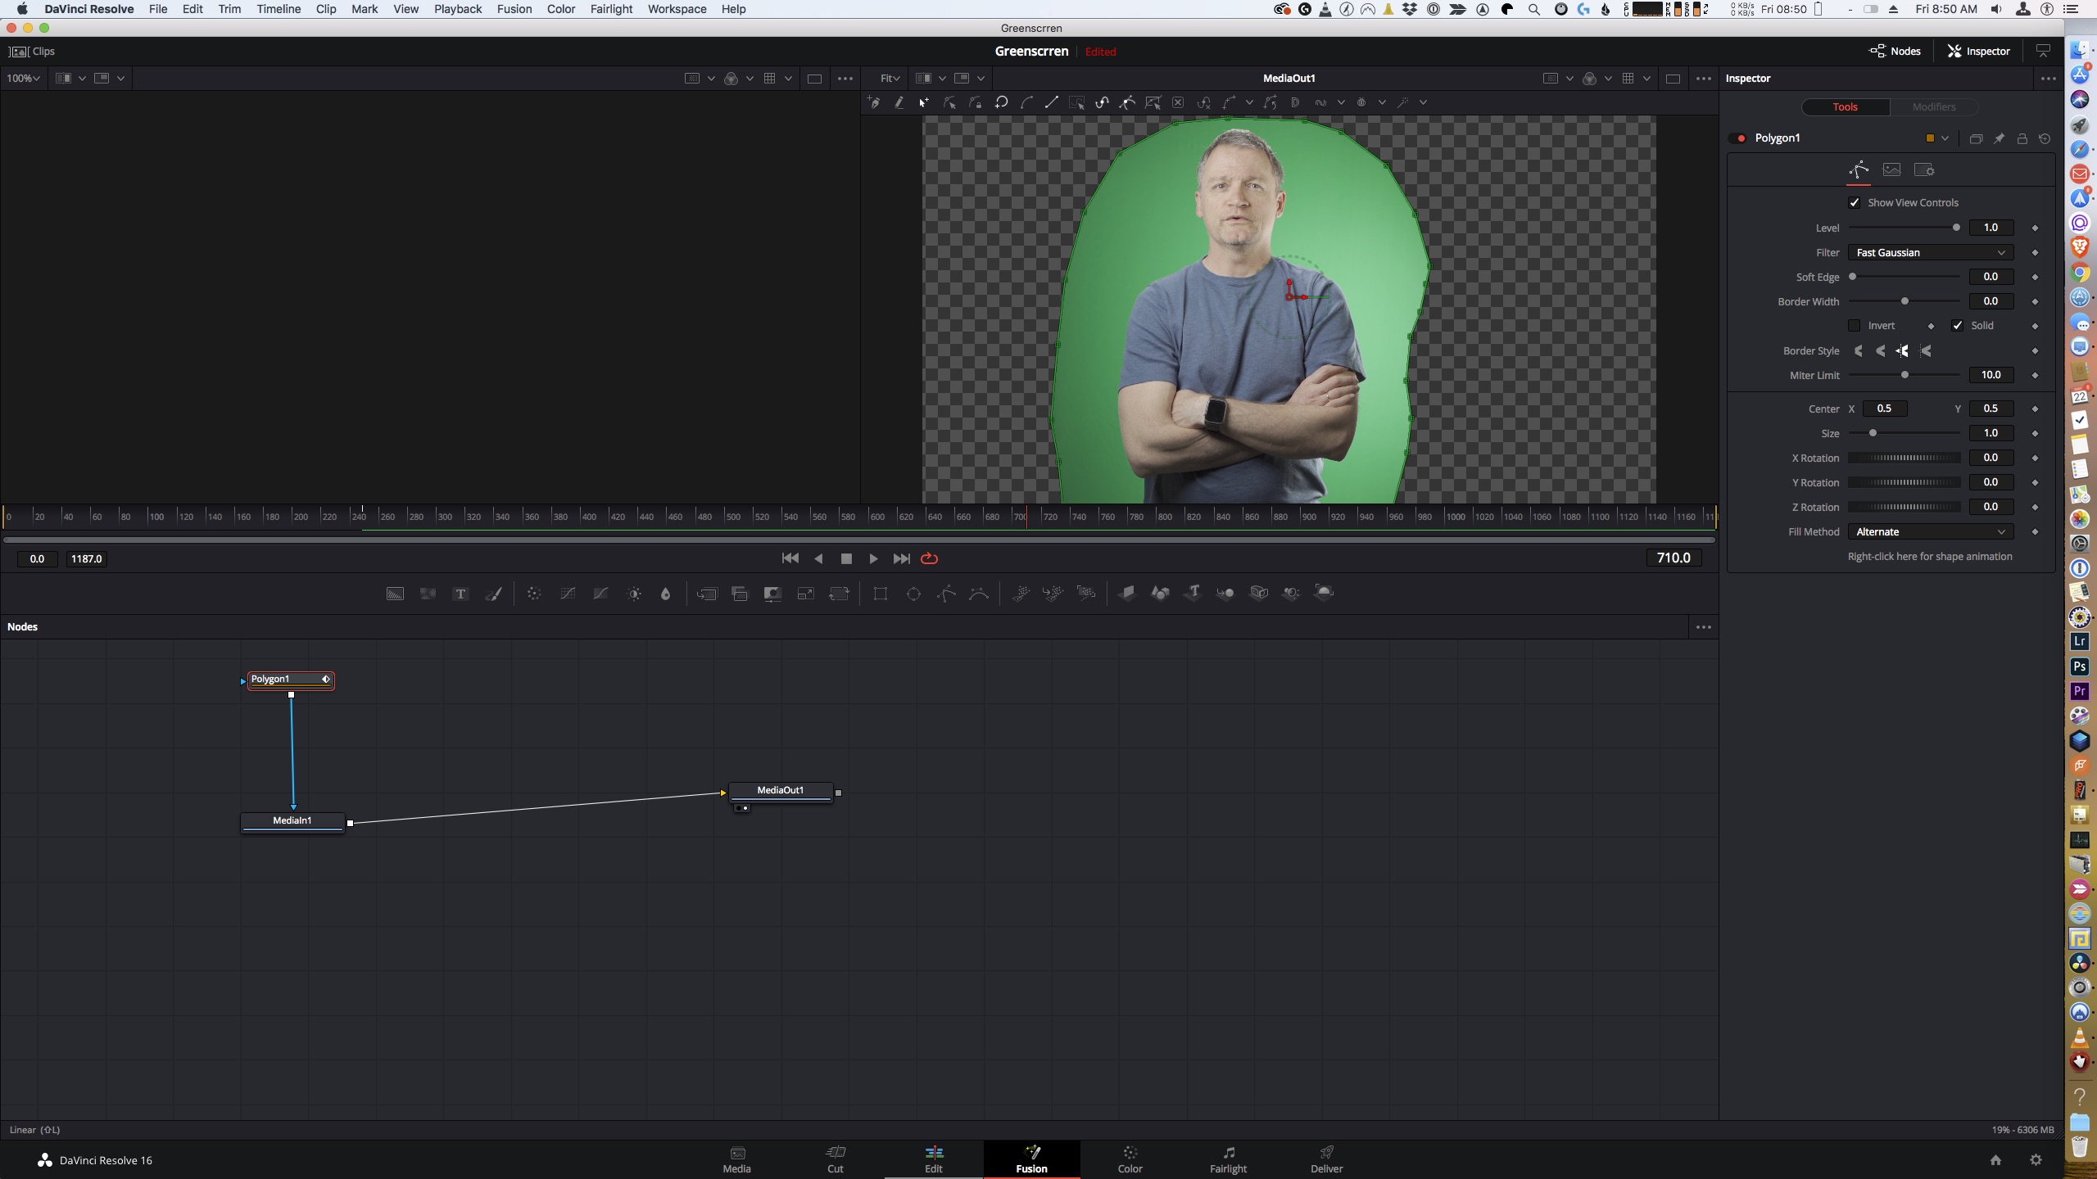Open the Inspector panel options menu
Viewport: 2097px width, 1179px height.
[x=2048, y=79]
